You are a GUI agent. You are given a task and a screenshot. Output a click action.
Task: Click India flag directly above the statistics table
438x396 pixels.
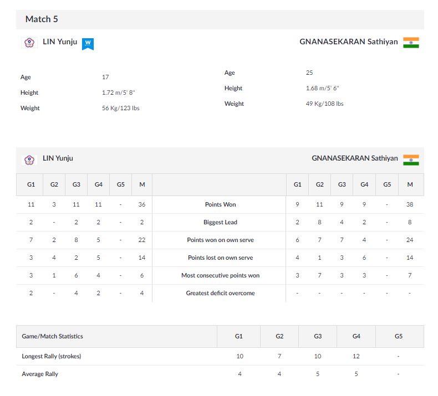411,160
